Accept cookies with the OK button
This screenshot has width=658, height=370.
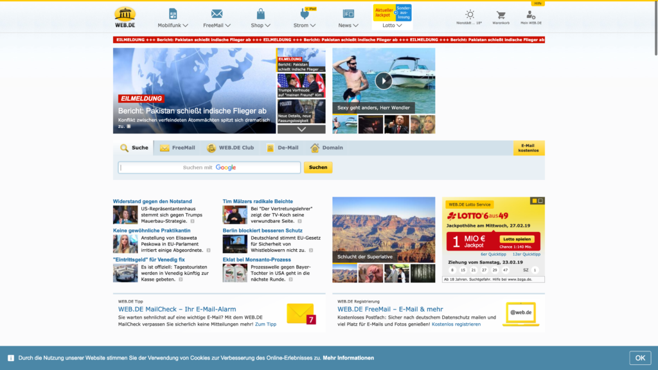coord(639,358)
